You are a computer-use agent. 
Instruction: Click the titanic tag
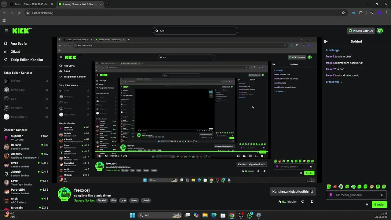click(x=134, y=200)
